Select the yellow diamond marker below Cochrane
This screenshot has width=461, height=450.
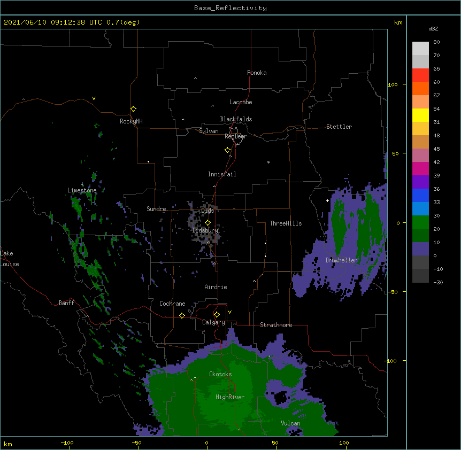[x=182, y=315]
